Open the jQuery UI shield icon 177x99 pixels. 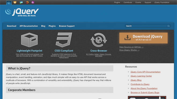(15, 2)
